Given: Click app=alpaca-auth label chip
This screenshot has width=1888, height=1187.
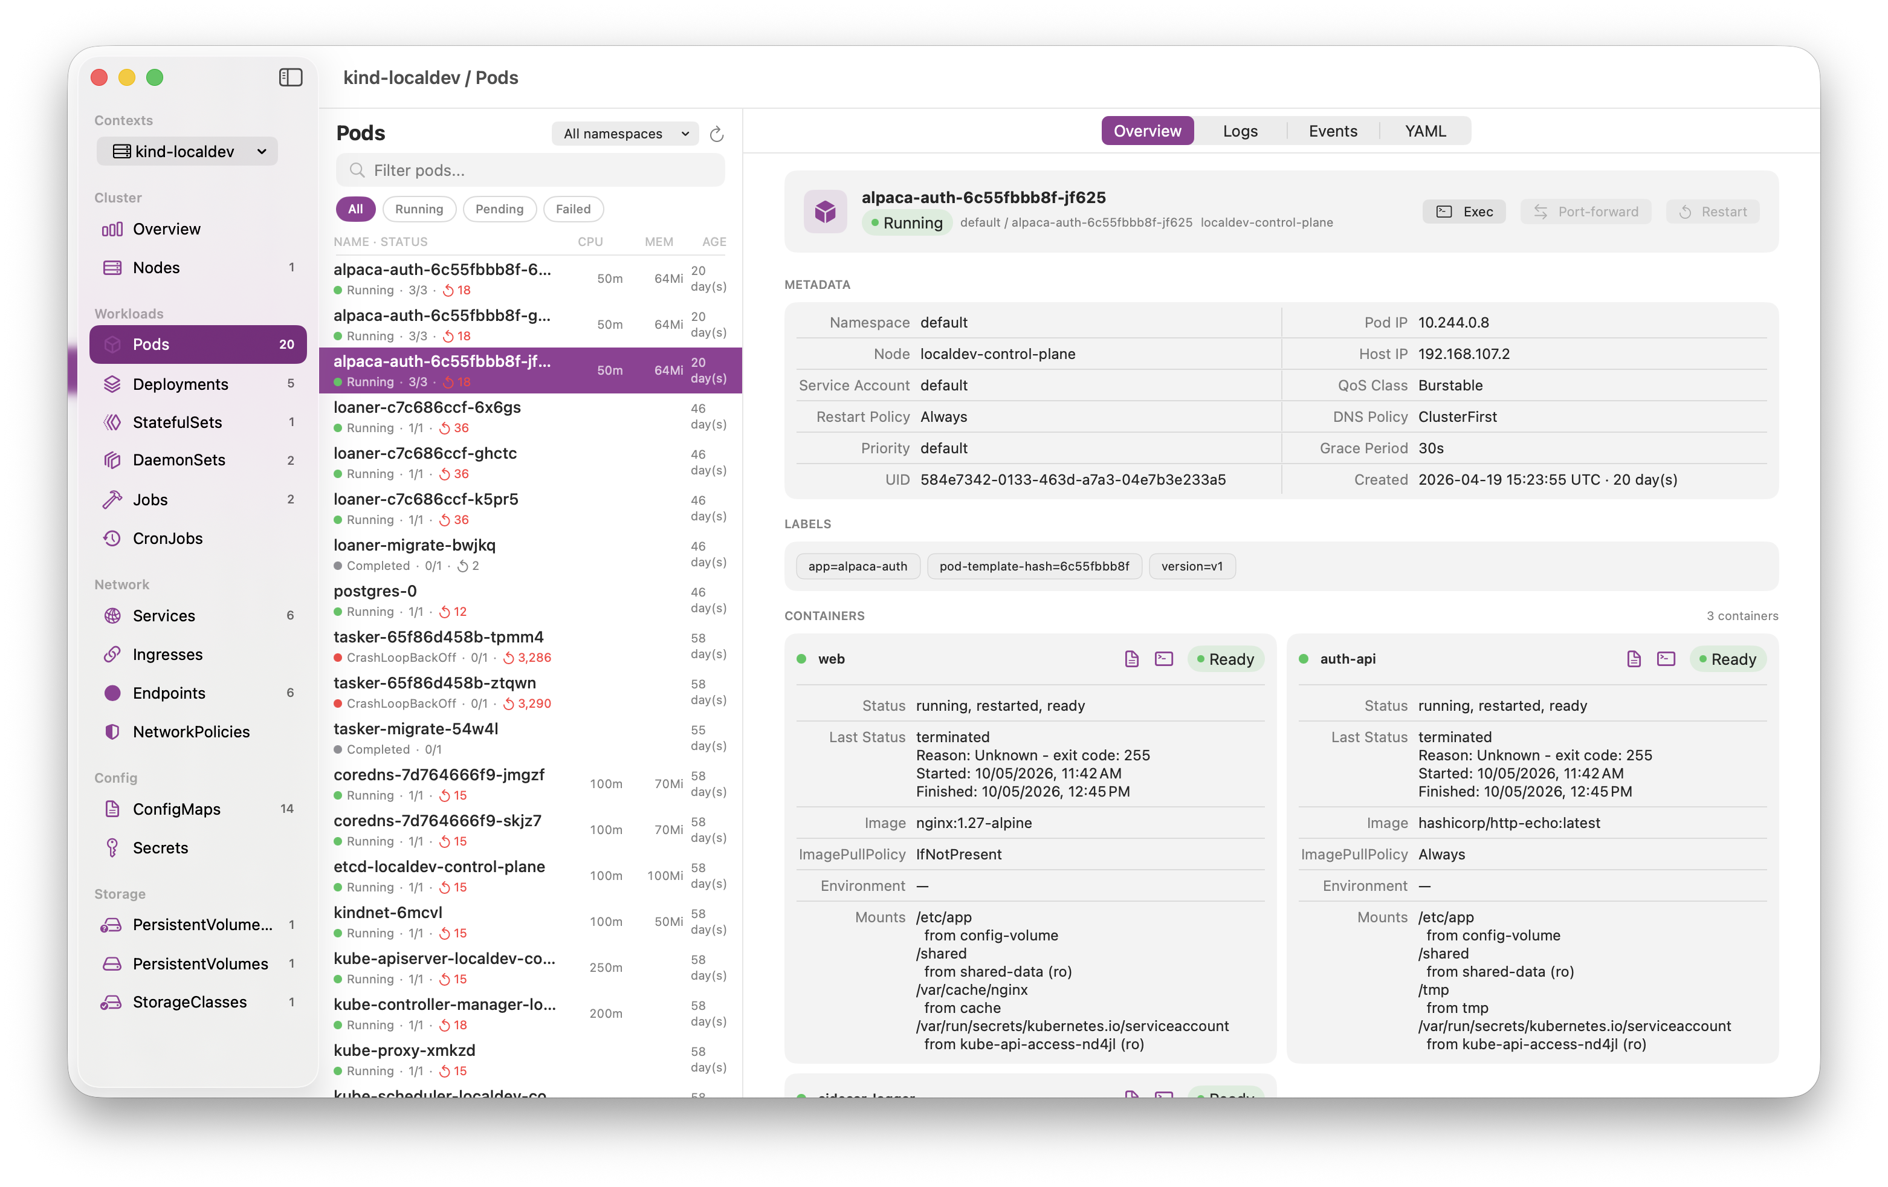Looking at the screenshot, I should [x=858, y=566].
